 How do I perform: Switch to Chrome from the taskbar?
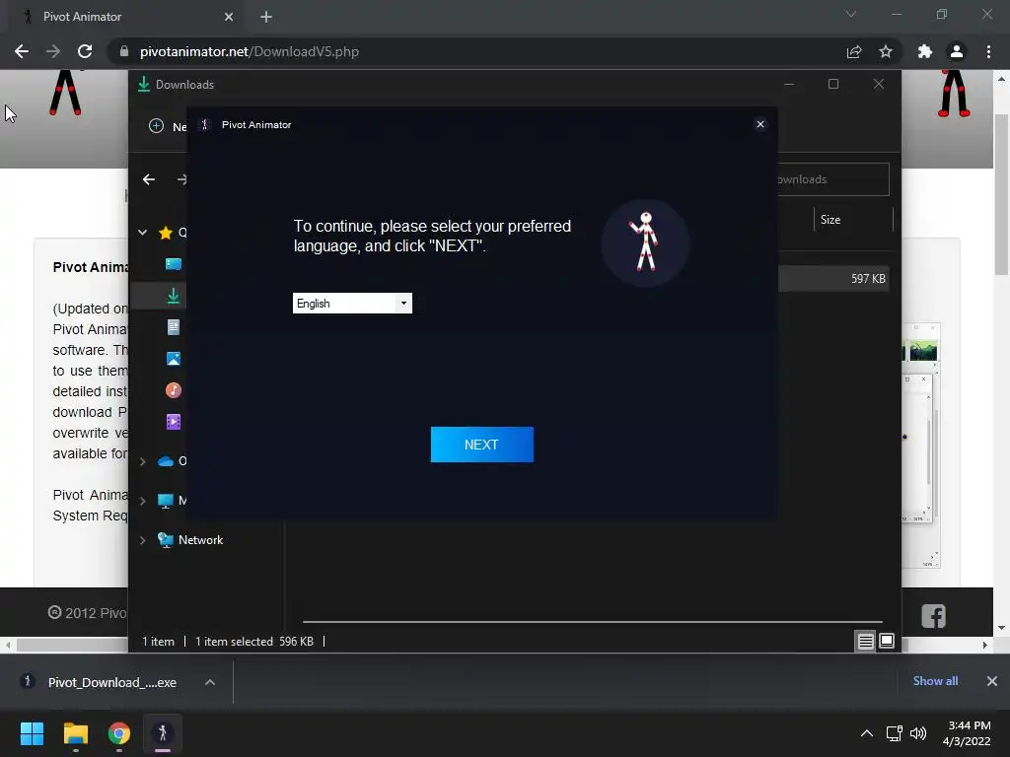click(119, 733)
